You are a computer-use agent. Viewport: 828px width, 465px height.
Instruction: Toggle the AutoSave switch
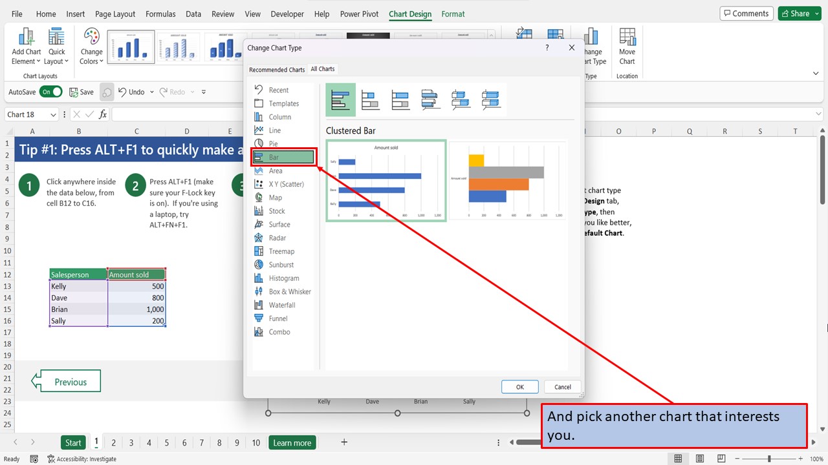[50, 92]
